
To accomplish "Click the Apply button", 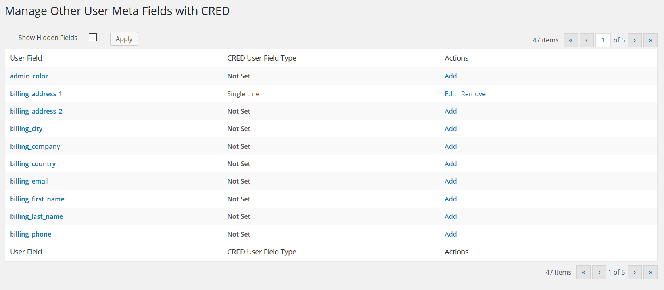I will [124, 39].
